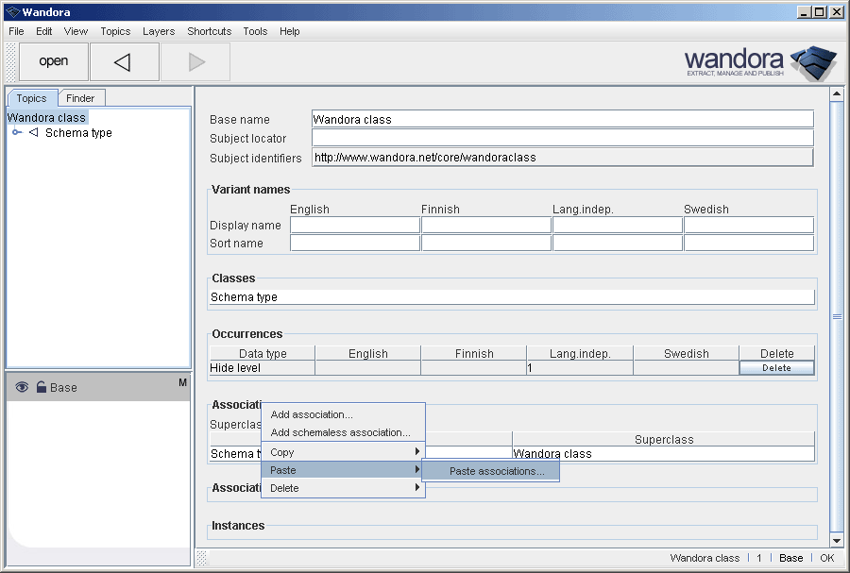Click the Wandora logo in the toolbar
The width and height of the screenshot is (850, 573).
tap(759, 62)
